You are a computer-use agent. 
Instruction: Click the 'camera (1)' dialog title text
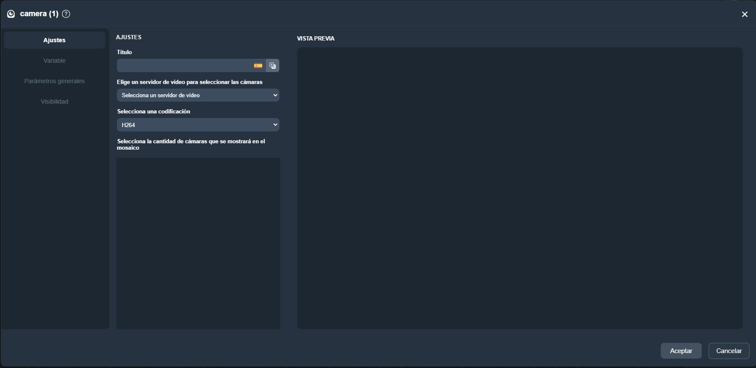(39, 14)
